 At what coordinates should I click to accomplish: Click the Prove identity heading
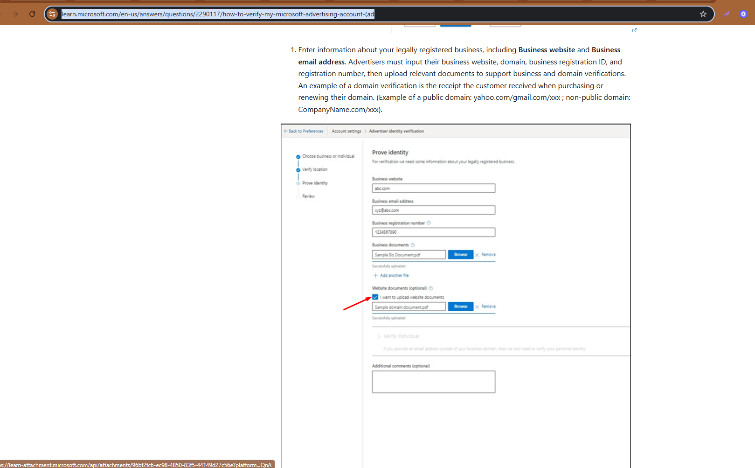click(390, 153)
